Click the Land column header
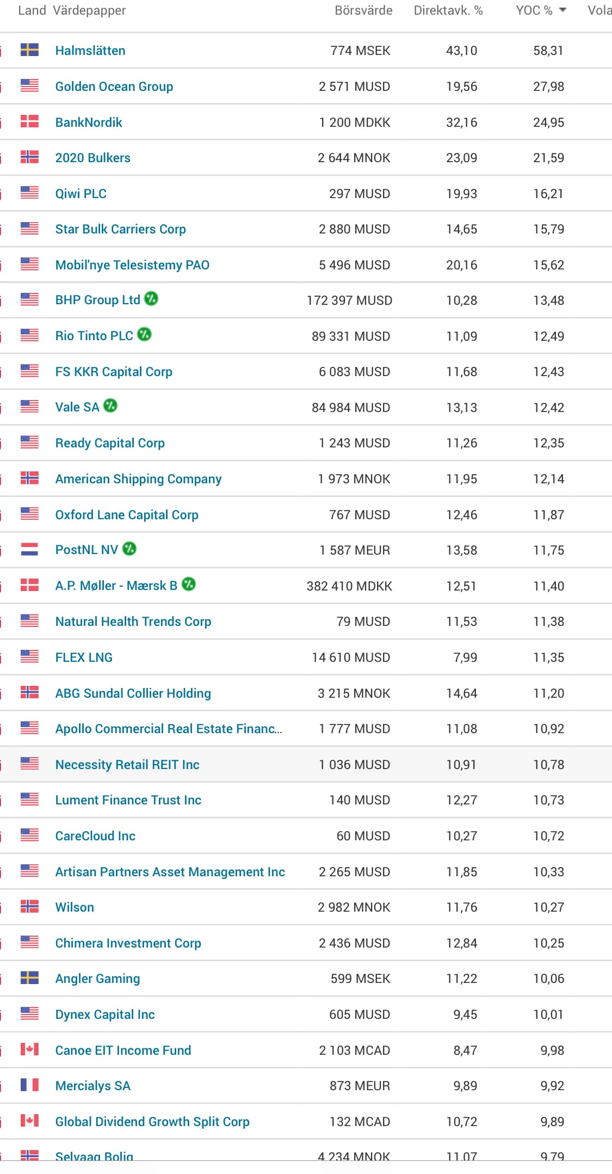The width and height of the screenshot is (612, 1174). pyautogui.click(x=32, y=10)
